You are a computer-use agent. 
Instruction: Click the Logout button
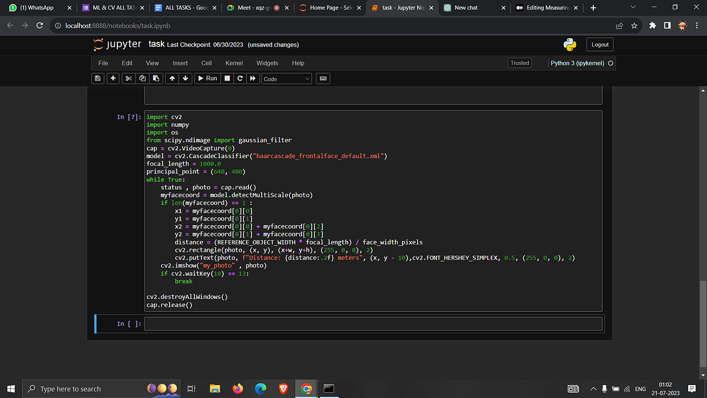(x=600, y=45)
